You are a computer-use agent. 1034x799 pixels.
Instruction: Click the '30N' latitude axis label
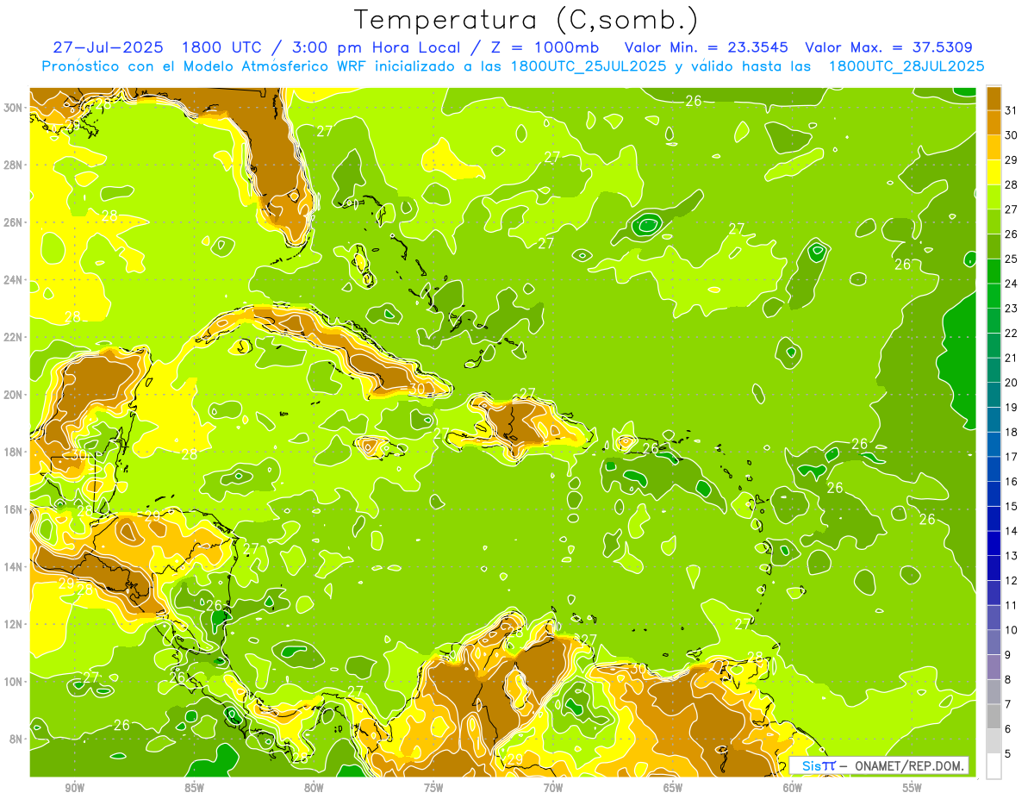pyautogui.click(x=13, y=107)
